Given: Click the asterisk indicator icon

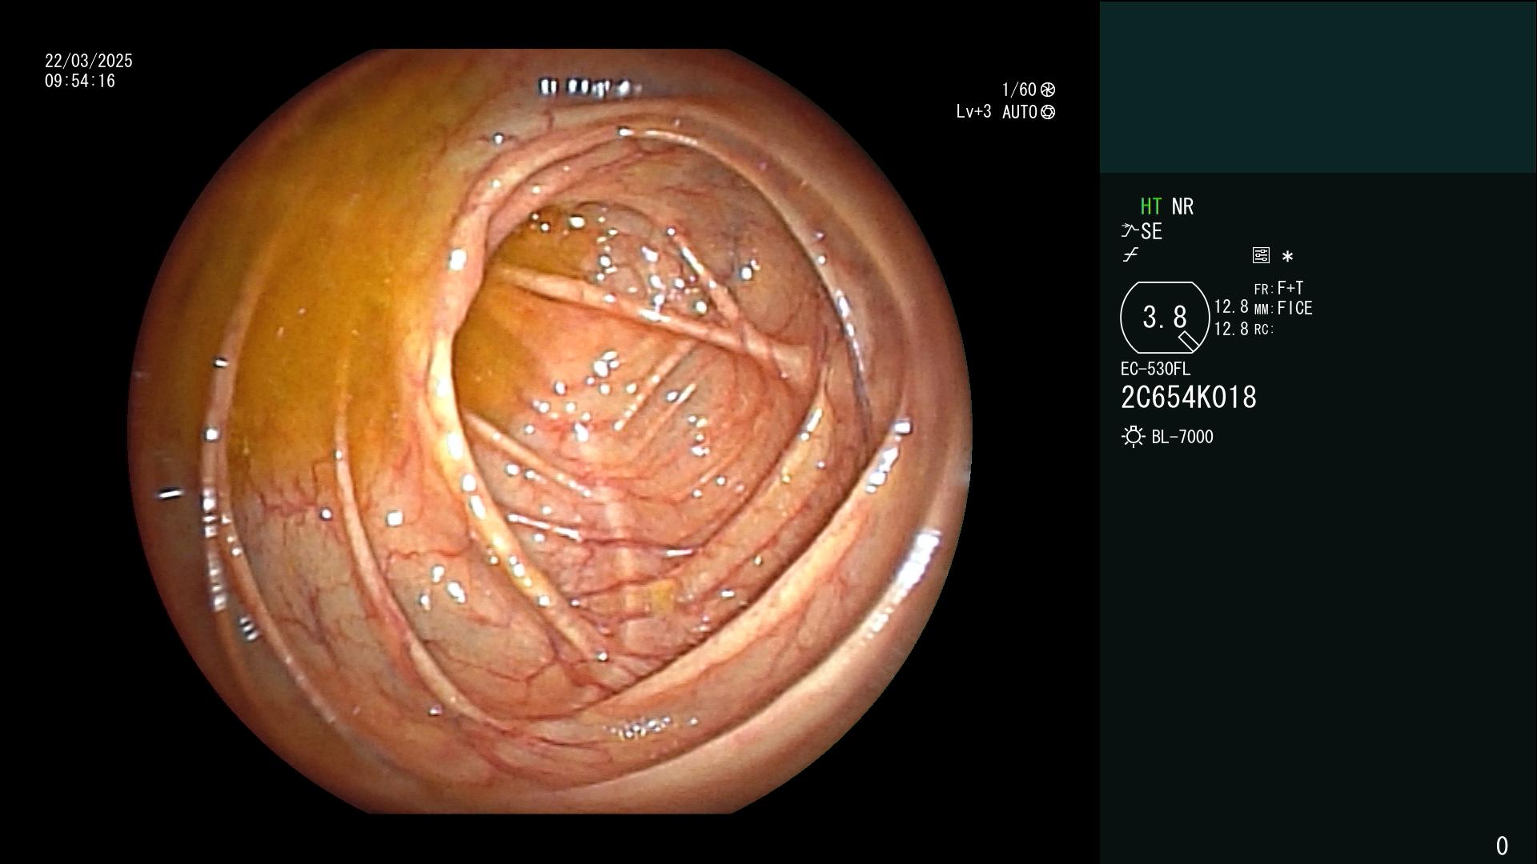Looking at the screenshot, I should (x=1287, y=257).
